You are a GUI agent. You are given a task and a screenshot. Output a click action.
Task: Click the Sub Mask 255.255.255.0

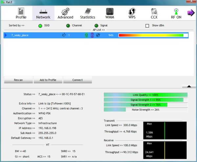47,133
